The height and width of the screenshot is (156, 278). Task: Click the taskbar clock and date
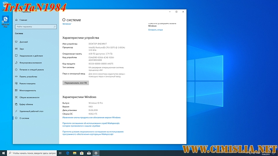265,154
